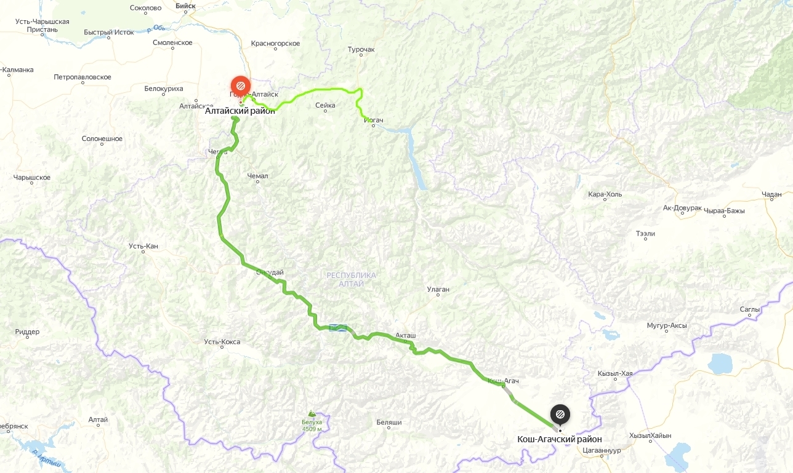Click the red route start marker
Image resolution: width=793 pixels, height=473 pixels.
(x=240, y=85)
